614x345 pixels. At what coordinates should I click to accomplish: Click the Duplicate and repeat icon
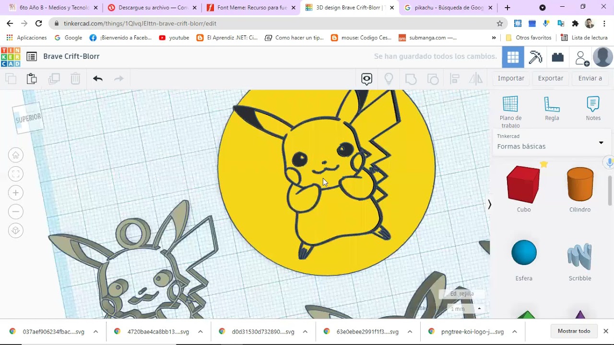tap(54, 79)
